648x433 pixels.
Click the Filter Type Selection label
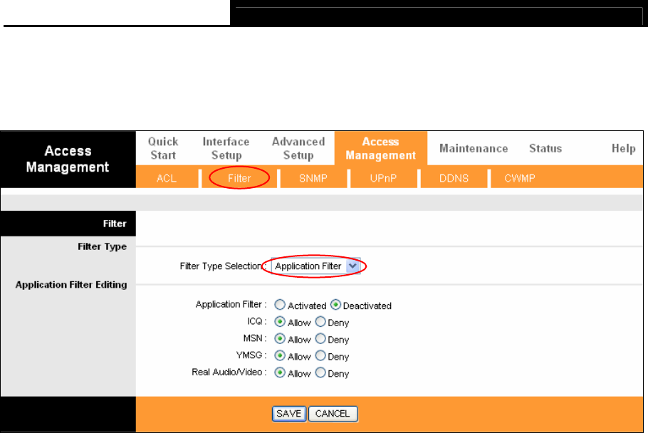[223, 266]
